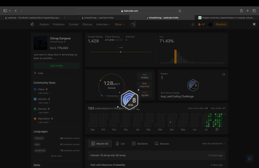Open the Contest menu item

coord(73,24)
